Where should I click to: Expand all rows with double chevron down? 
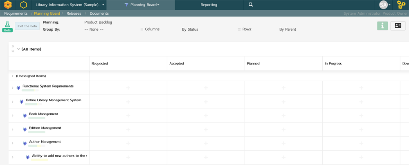[x=13, y=51]
